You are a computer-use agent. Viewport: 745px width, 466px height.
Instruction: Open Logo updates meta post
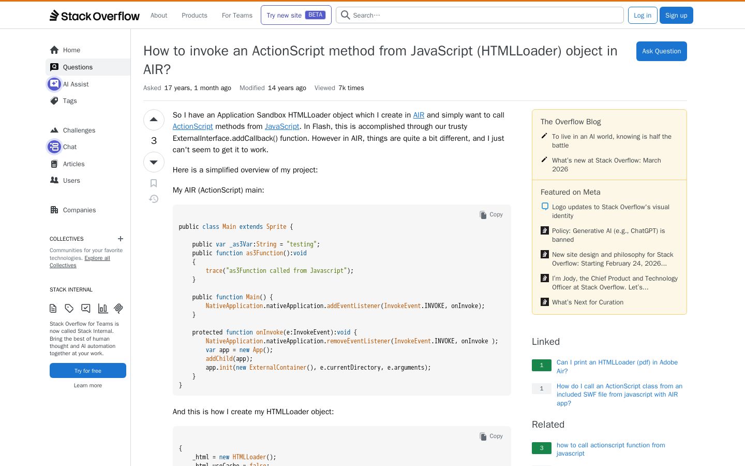coord(610,211)
